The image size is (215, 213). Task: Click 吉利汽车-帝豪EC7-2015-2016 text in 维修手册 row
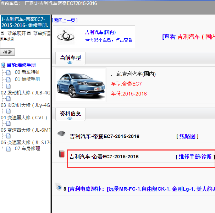(x=104, y=157)
